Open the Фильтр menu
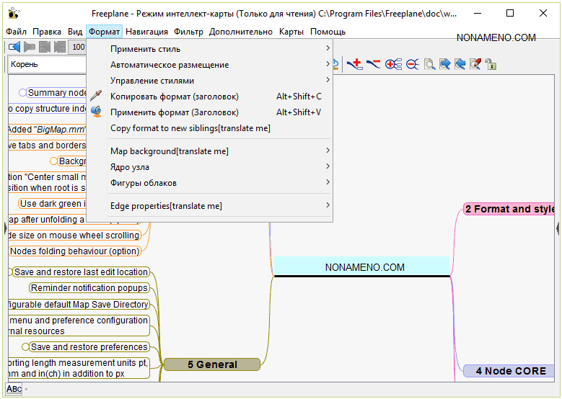The width and height of the screenshot is (562, 399). point(188,32)
